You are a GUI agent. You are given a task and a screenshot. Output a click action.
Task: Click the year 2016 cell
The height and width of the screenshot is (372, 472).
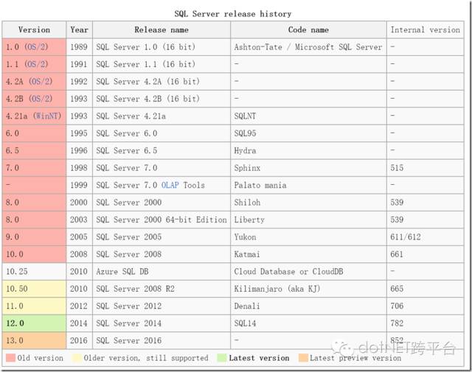[x=80, y=340]
